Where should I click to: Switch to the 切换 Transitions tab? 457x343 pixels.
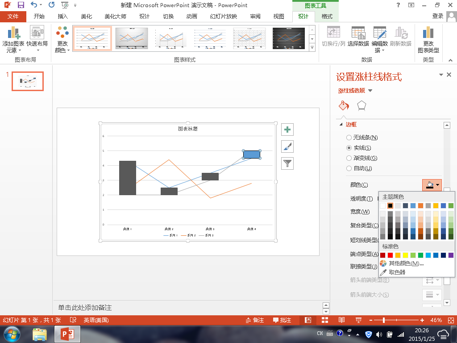click(x=168, y=17)
